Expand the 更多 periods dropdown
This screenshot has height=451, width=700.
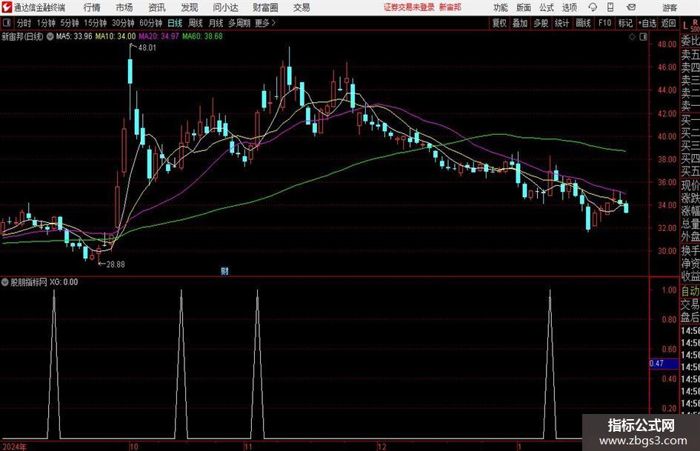265,23
